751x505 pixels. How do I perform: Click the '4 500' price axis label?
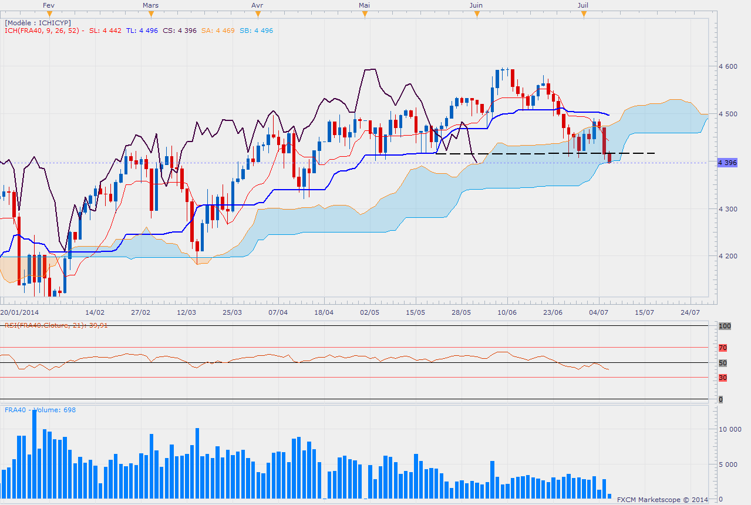pyautogui.click(x=728, y=114)
